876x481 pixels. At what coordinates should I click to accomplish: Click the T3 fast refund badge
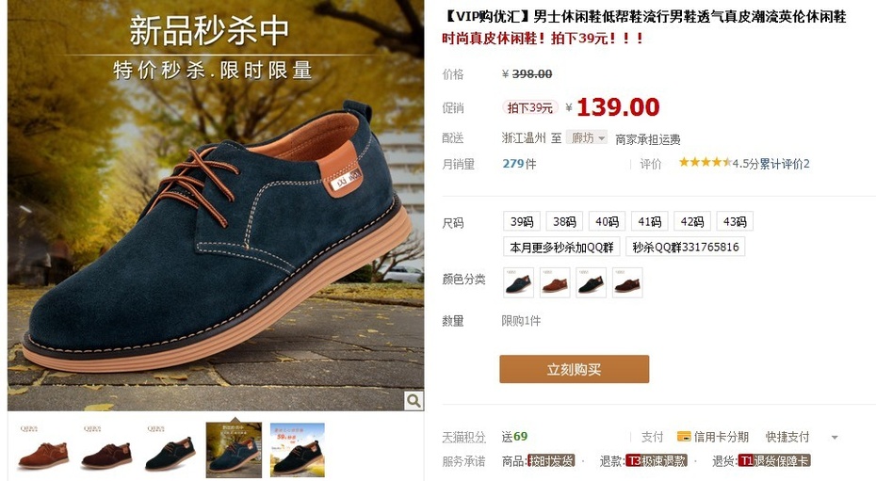[657, 461]
